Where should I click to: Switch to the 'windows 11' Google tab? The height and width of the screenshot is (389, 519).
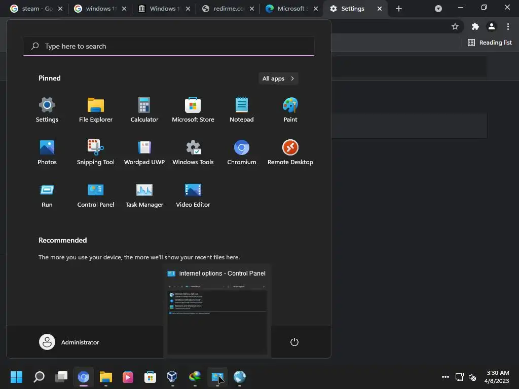[99, 9]
